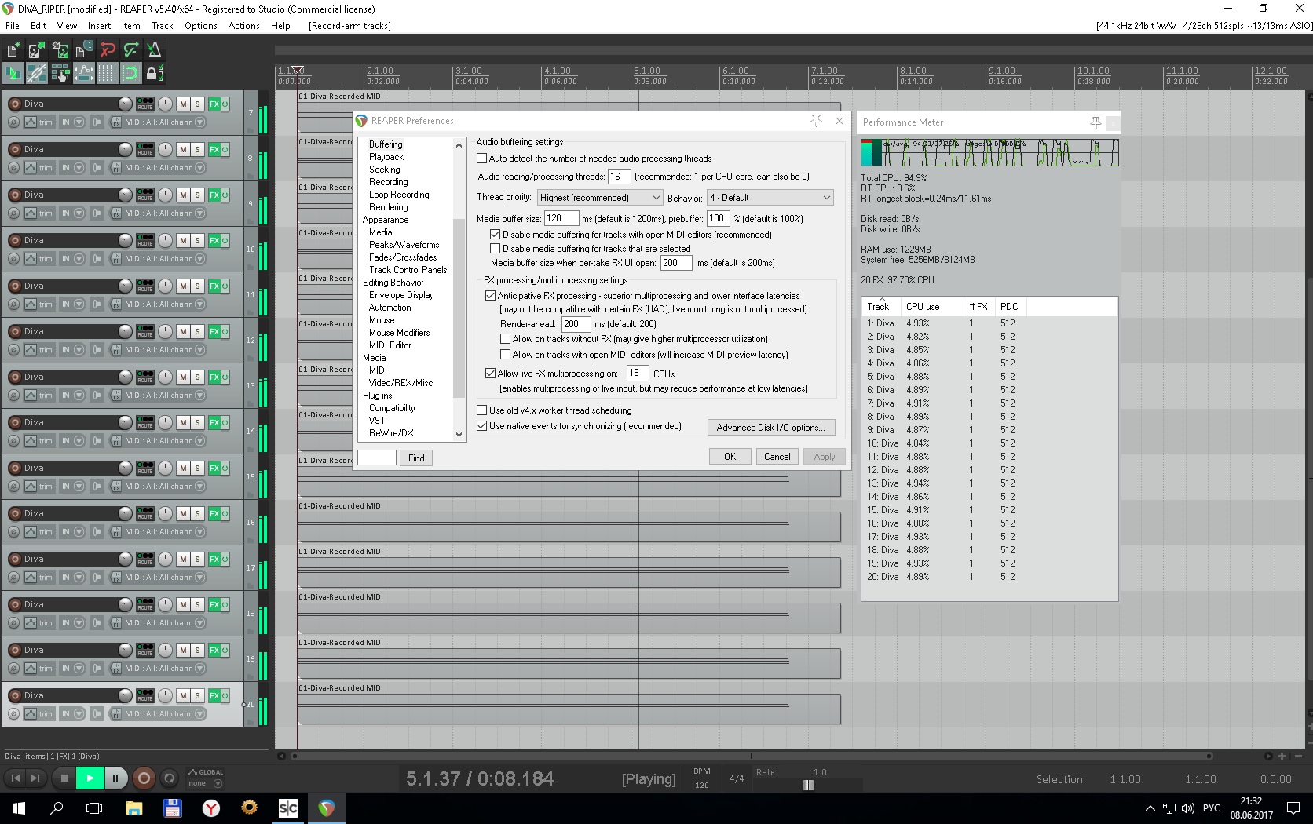Click the record monitoring speaker on track 13
The height and width of the screenshot is (824, 1313).
click(97, 396)
